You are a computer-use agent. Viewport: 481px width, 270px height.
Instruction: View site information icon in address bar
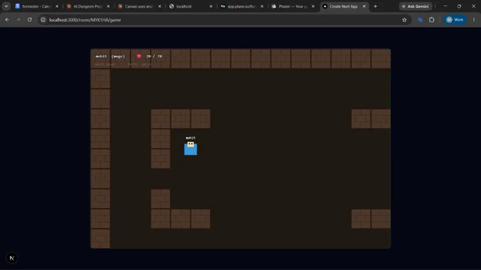click(43, 20)
